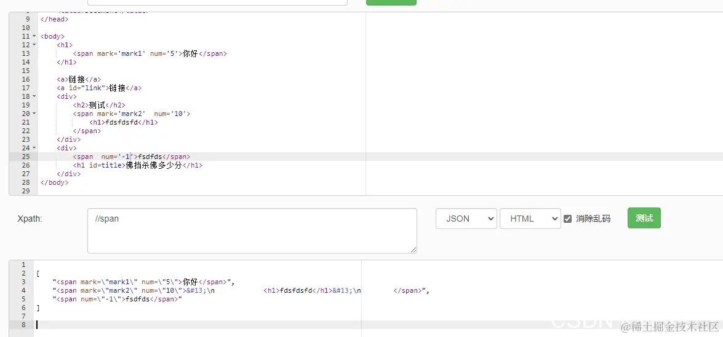Click line number 29 in source editor gutter
Screen dimensions: 723x337
click(26, 191)
